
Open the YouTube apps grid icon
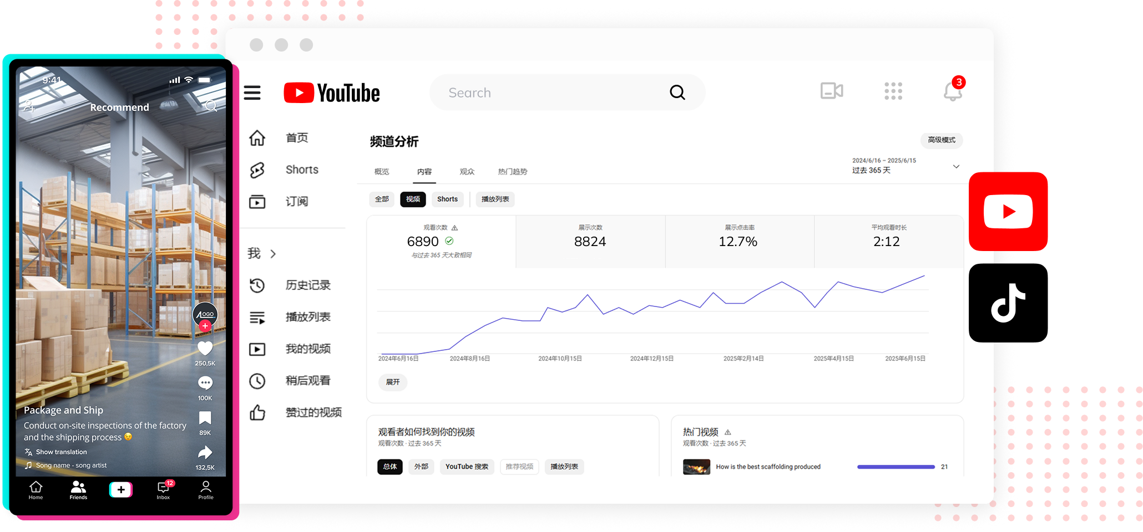pyautogui.click(x=893, y=91)
